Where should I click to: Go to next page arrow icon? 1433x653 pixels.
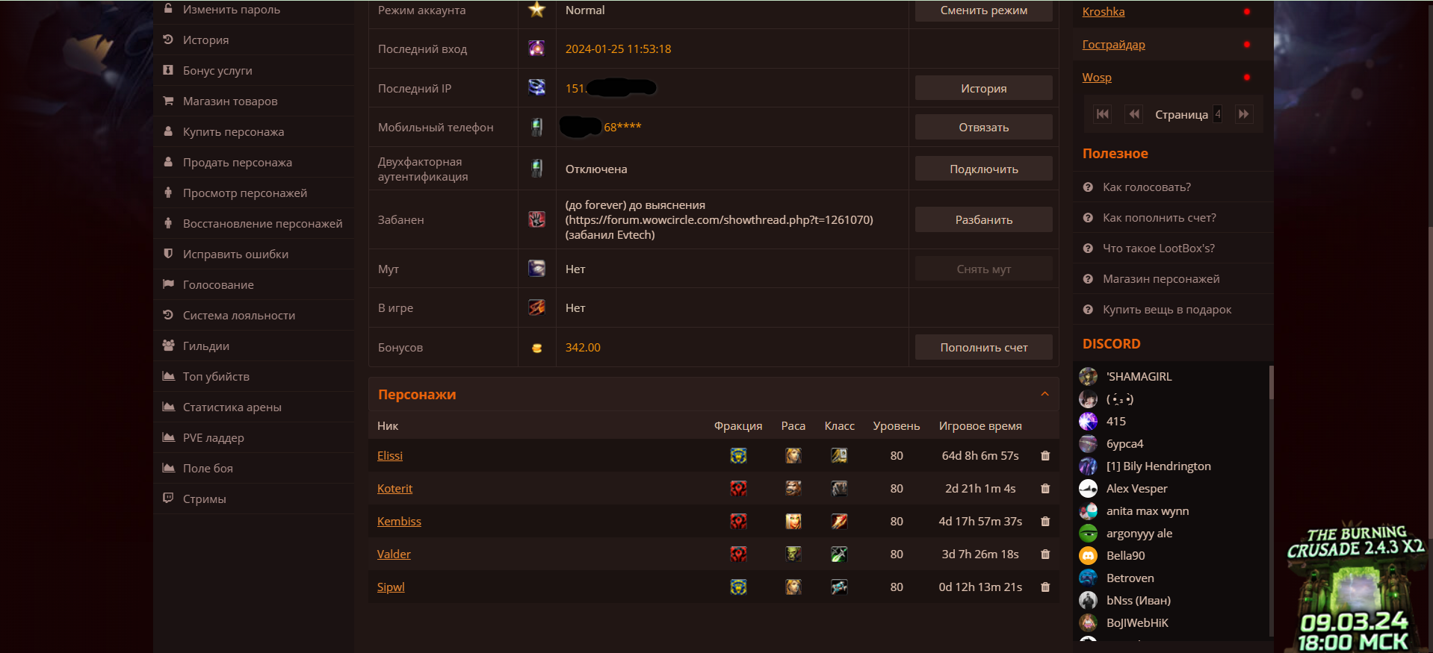(x=1243, y=114)
